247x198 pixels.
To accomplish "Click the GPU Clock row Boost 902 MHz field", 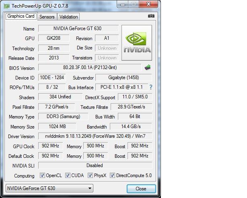I will [x=140, y=146].
